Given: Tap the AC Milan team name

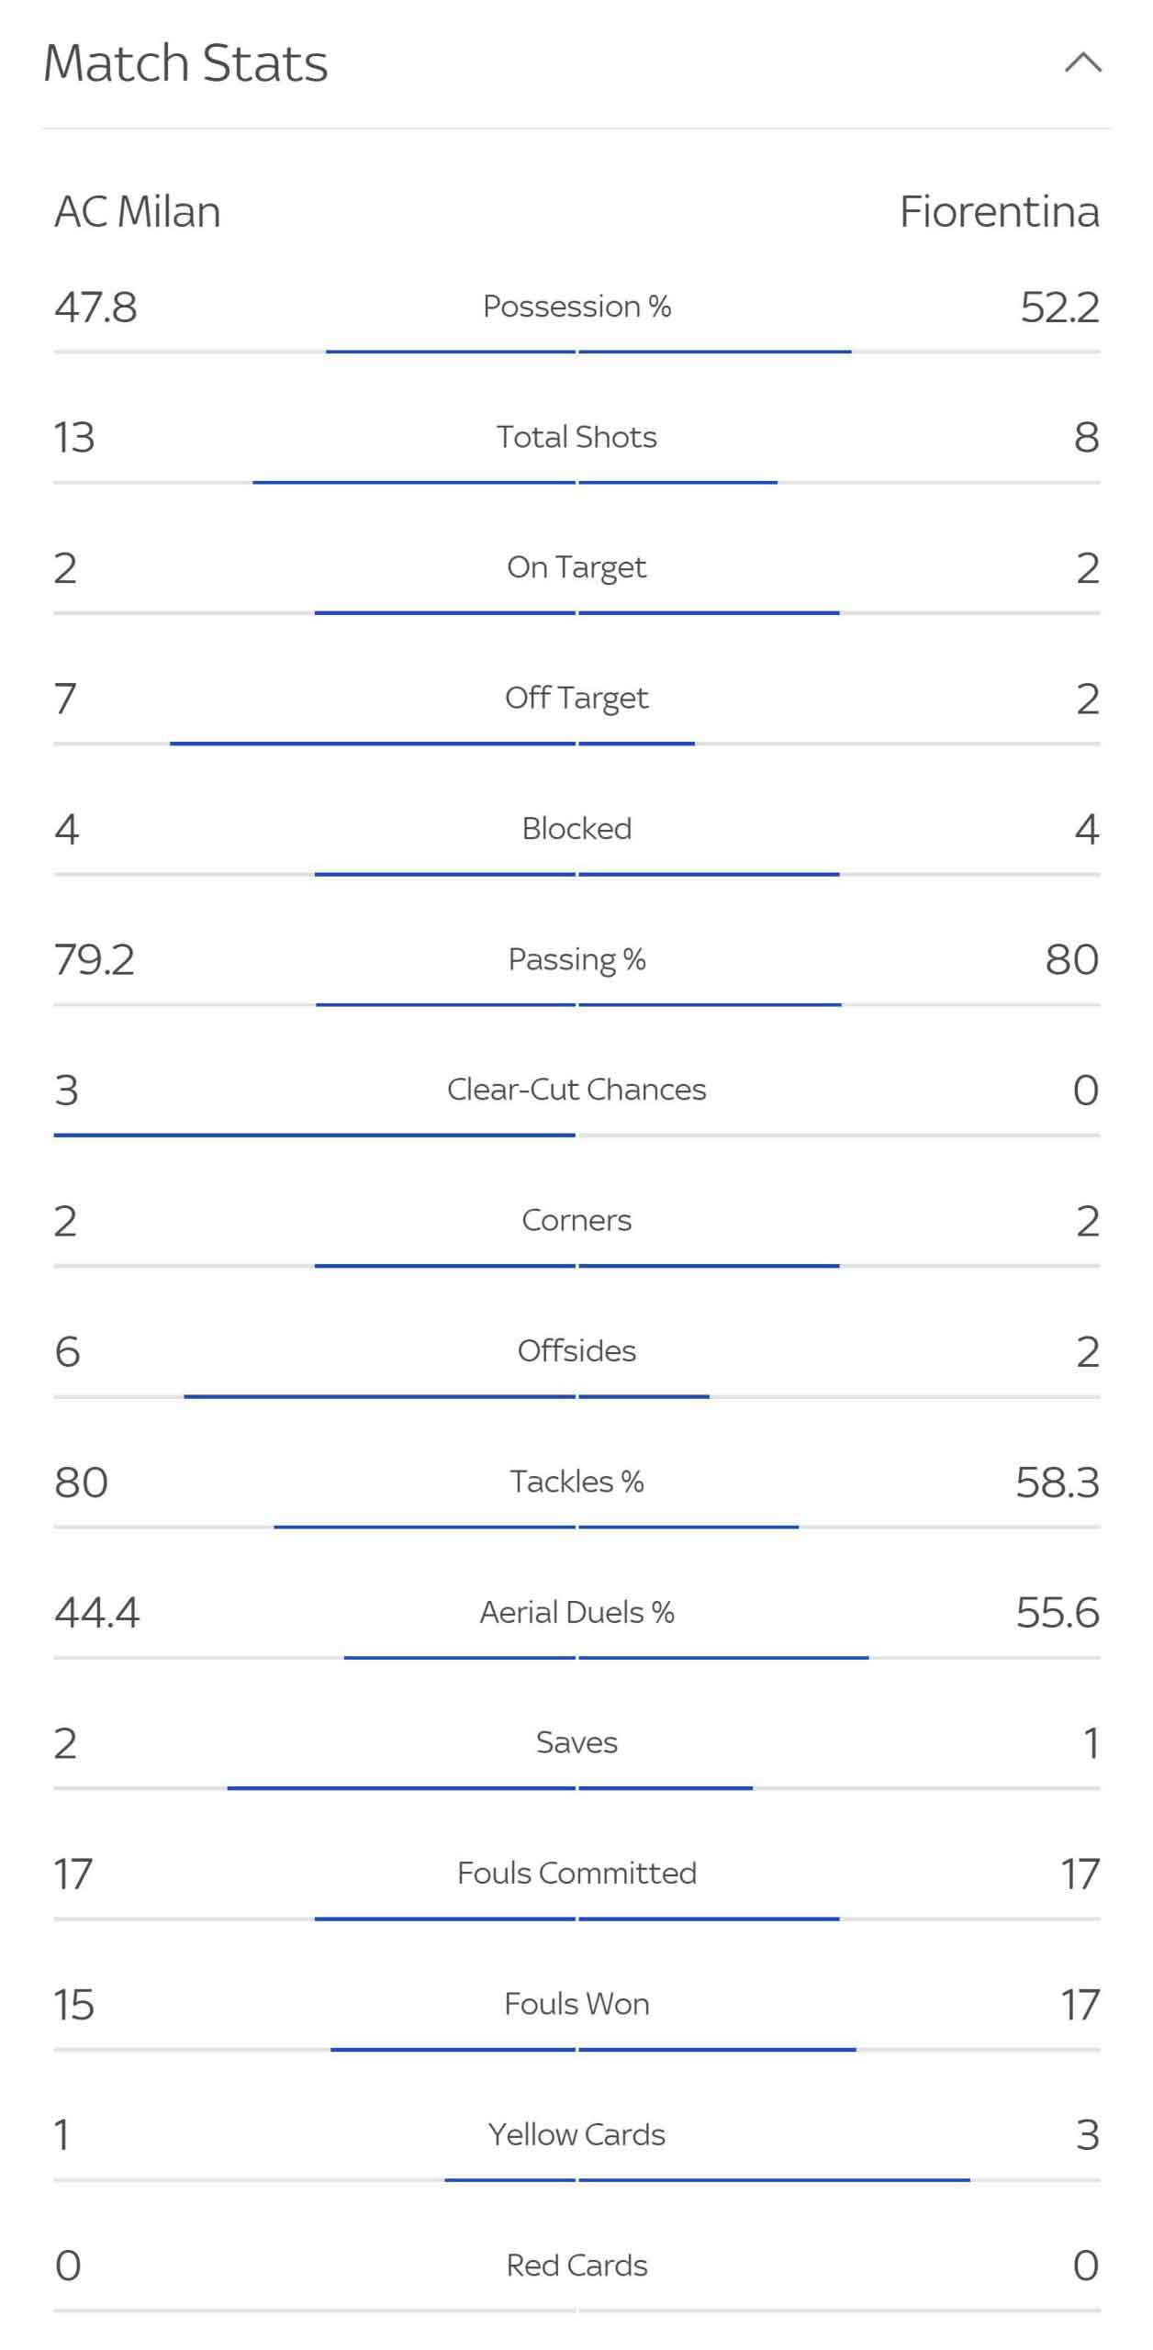Looking at the screenshot, I should coord(138,211).
